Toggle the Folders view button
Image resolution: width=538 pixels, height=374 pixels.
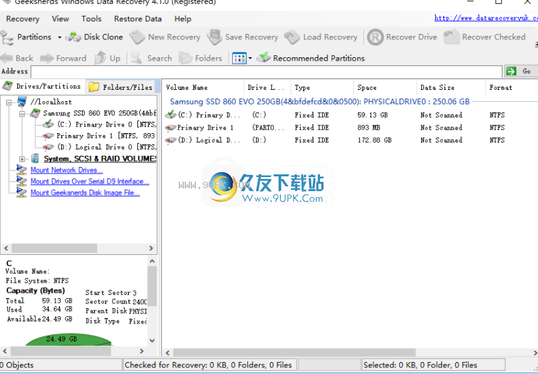coord(201,58)
